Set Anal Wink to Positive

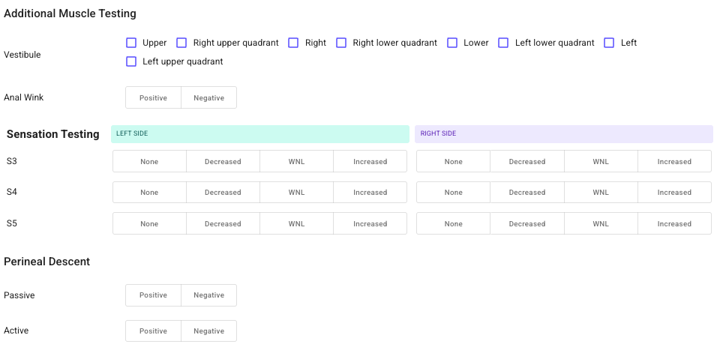pos(153,97)
